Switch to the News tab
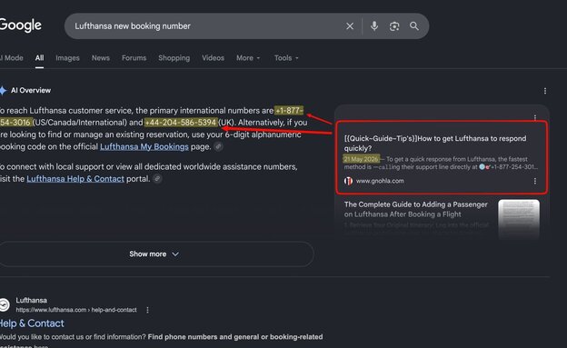 (101, 58)
